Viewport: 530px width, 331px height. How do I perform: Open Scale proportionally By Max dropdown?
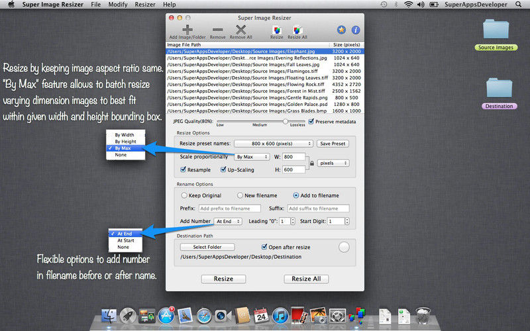click(x=252, y=157)
